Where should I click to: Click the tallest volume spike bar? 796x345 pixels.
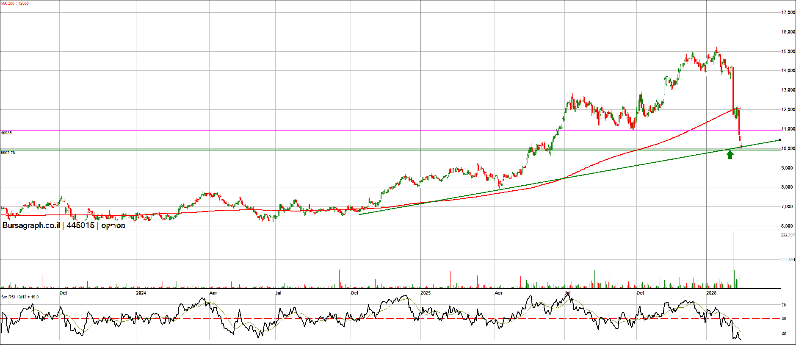tap(733, 259)
